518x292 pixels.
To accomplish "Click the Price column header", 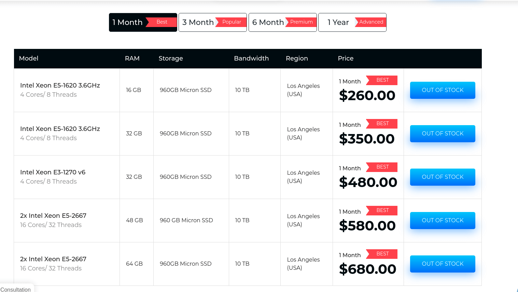I will pos(346,58).
